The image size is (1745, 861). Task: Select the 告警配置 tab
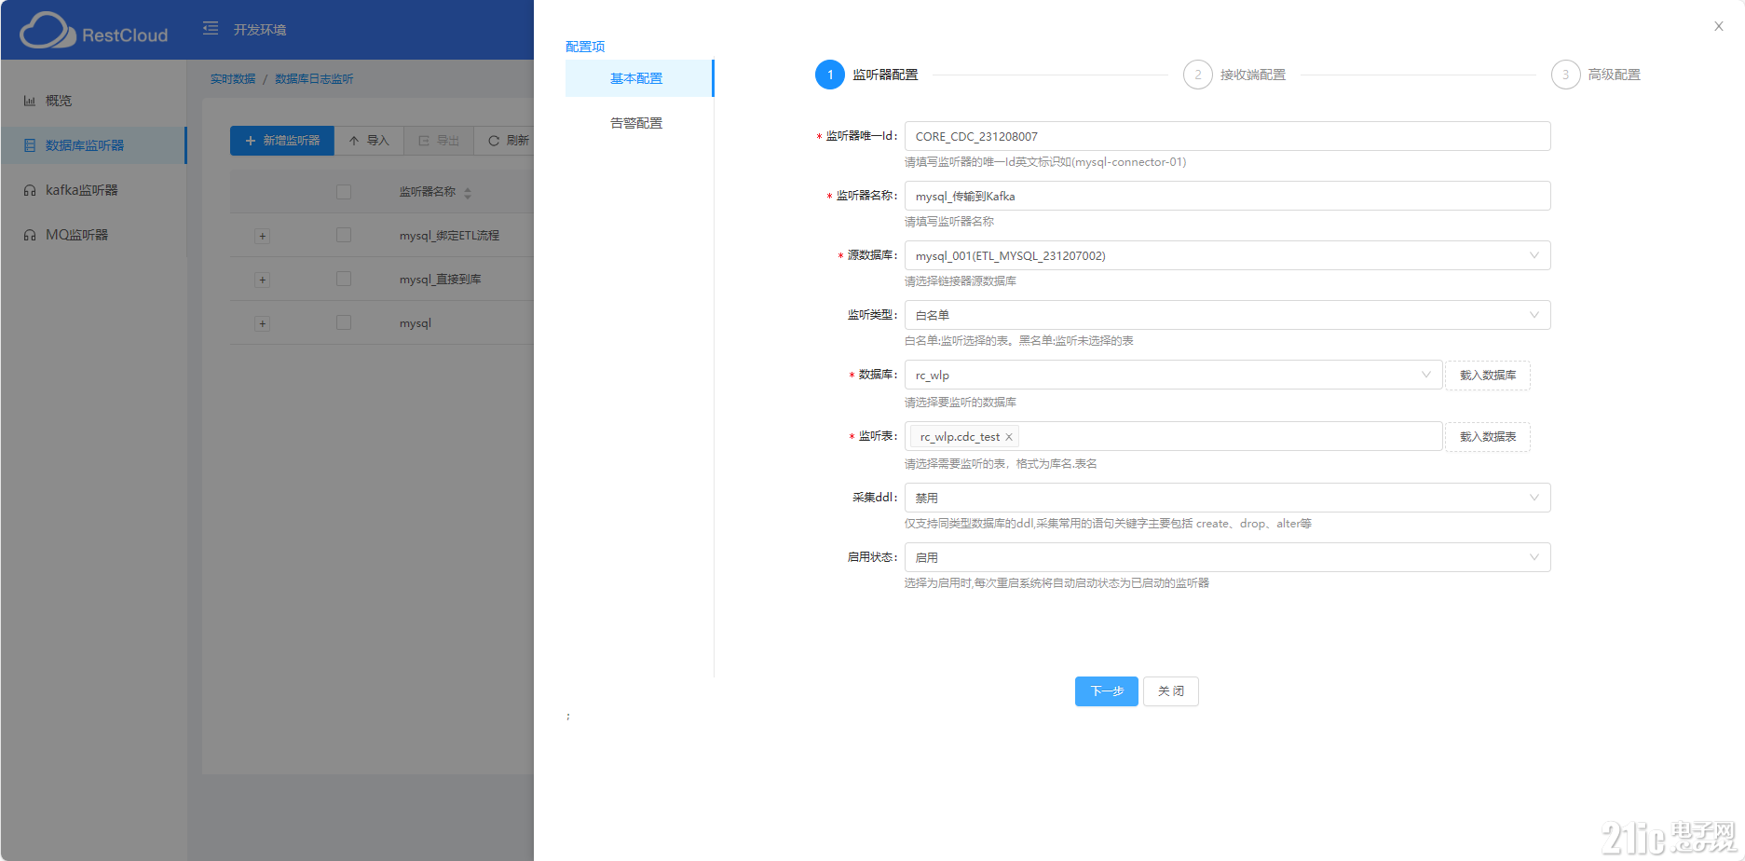pyautogui.click(x=639, y=123)
